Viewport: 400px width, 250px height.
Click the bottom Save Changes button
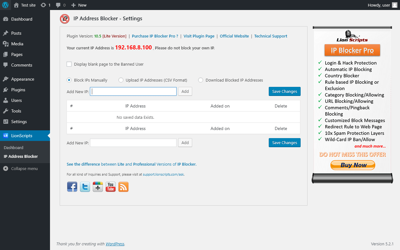tap(285, 142)
